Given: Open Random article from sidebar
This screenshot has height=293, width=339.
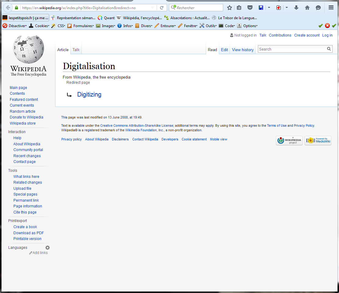Looking at the screenshot, I should tap(23, 111).
